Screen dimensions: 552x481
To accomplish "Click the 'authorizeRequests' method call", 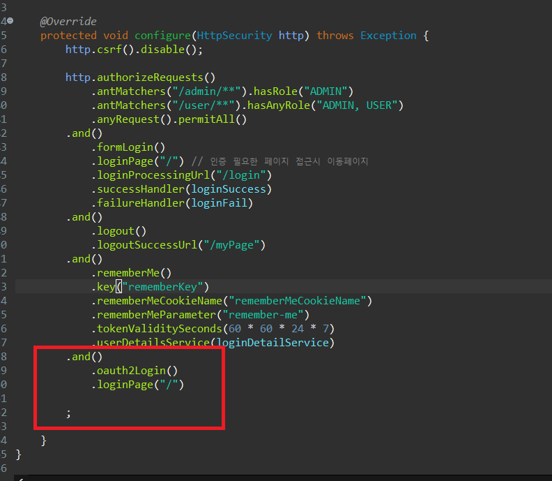I will pyautogui.click(x=150, y=77).
